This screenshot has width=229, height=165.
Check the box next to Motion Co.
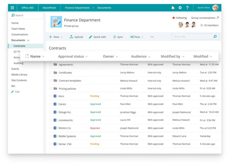51,128
